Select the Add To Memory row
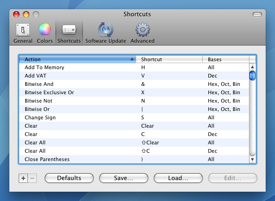Image resolution: width=275 pixels, height=201 pixels. click(134, 67)
